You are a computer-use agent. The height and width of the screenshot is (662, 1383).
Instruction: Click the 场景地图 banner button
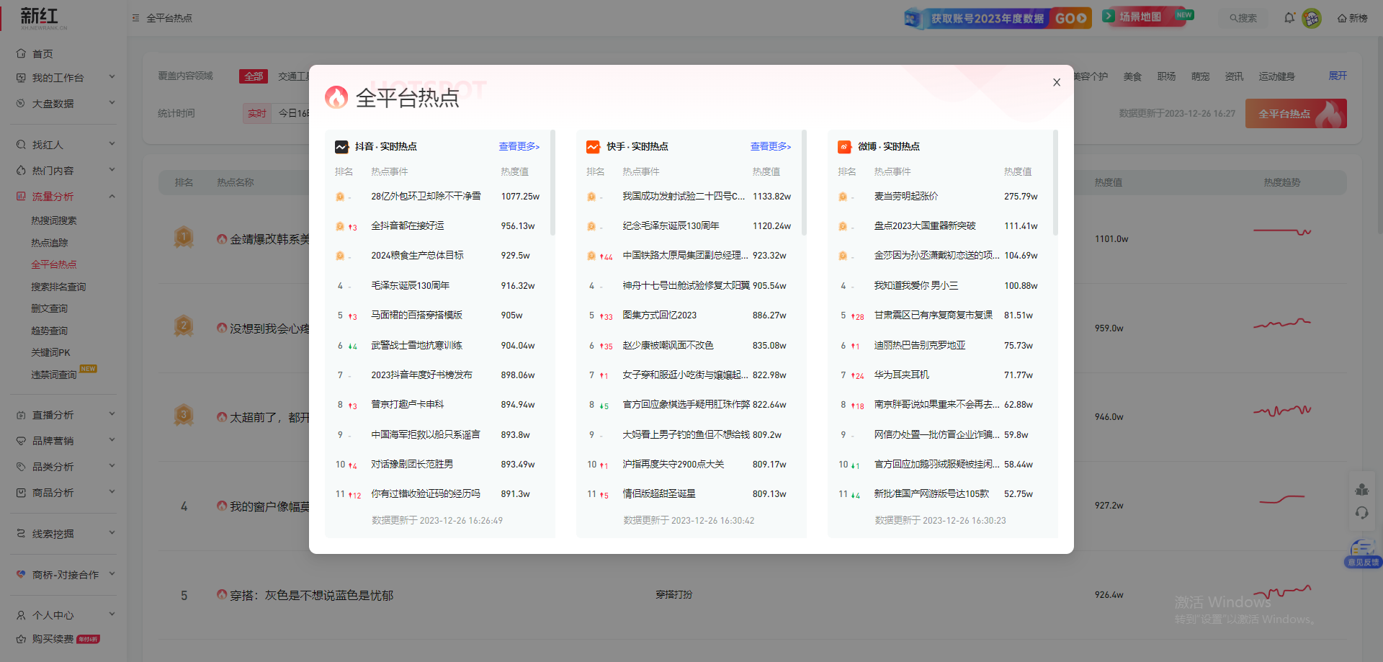[x=1147, y=17]
